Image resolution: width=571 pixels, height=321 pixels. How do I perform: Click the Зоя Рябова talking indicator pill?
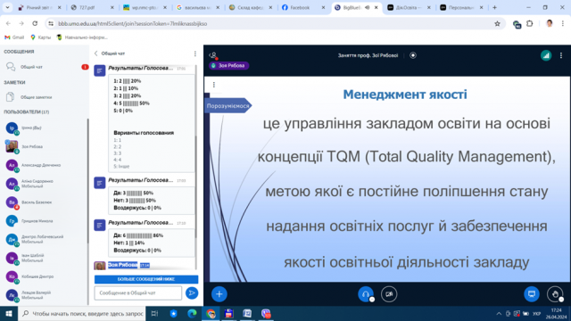228,66
